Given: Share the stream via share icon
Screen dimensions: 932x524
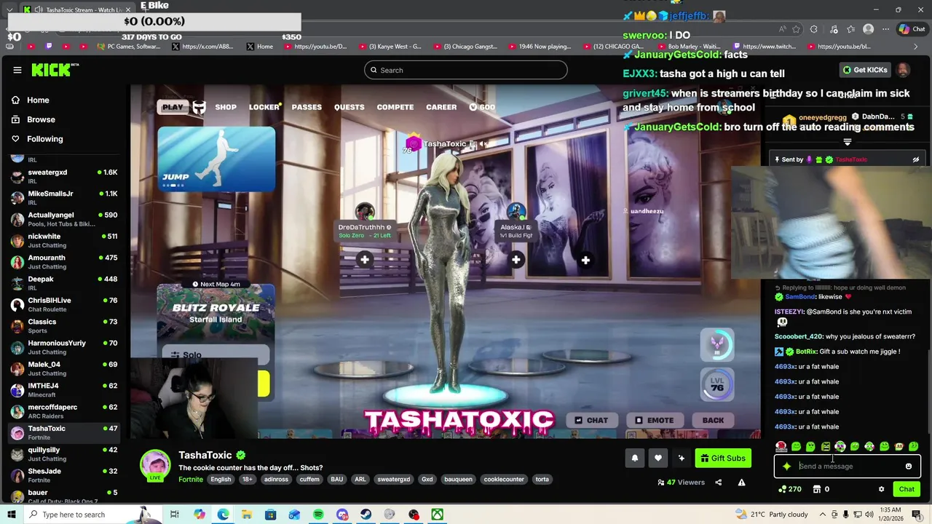Looking at the screenshot, I should (718, 483).
